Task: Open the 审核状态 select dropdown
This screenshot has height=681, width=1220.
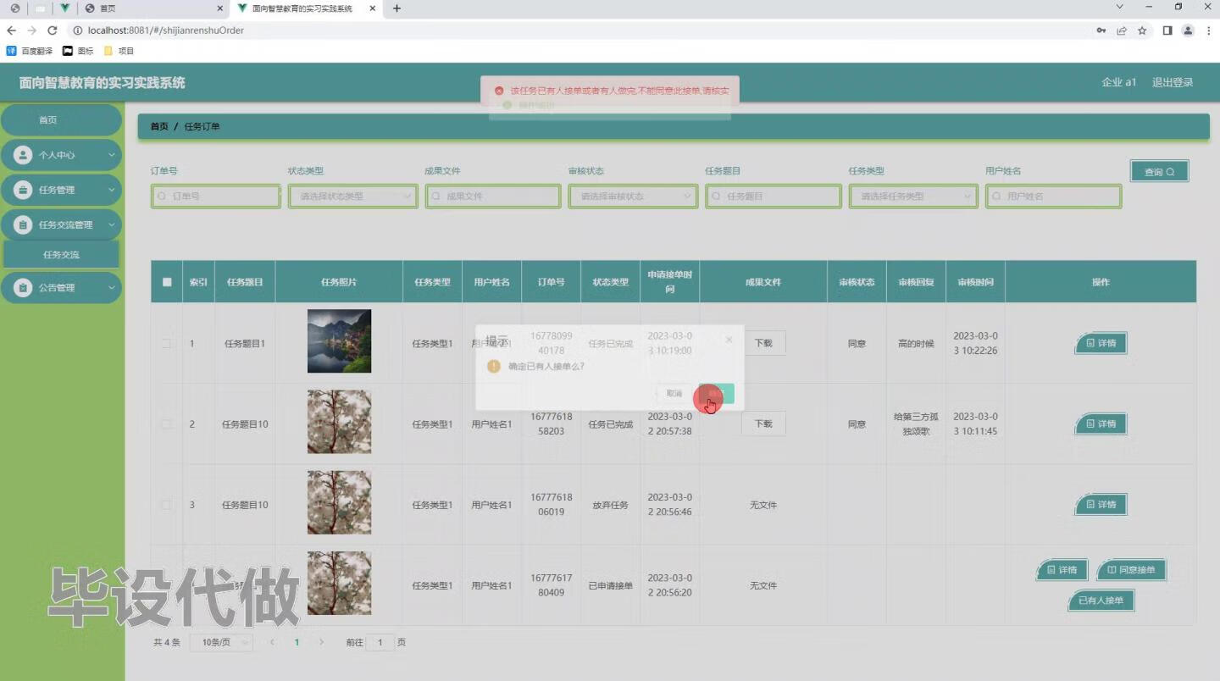Action: (633, 196)
